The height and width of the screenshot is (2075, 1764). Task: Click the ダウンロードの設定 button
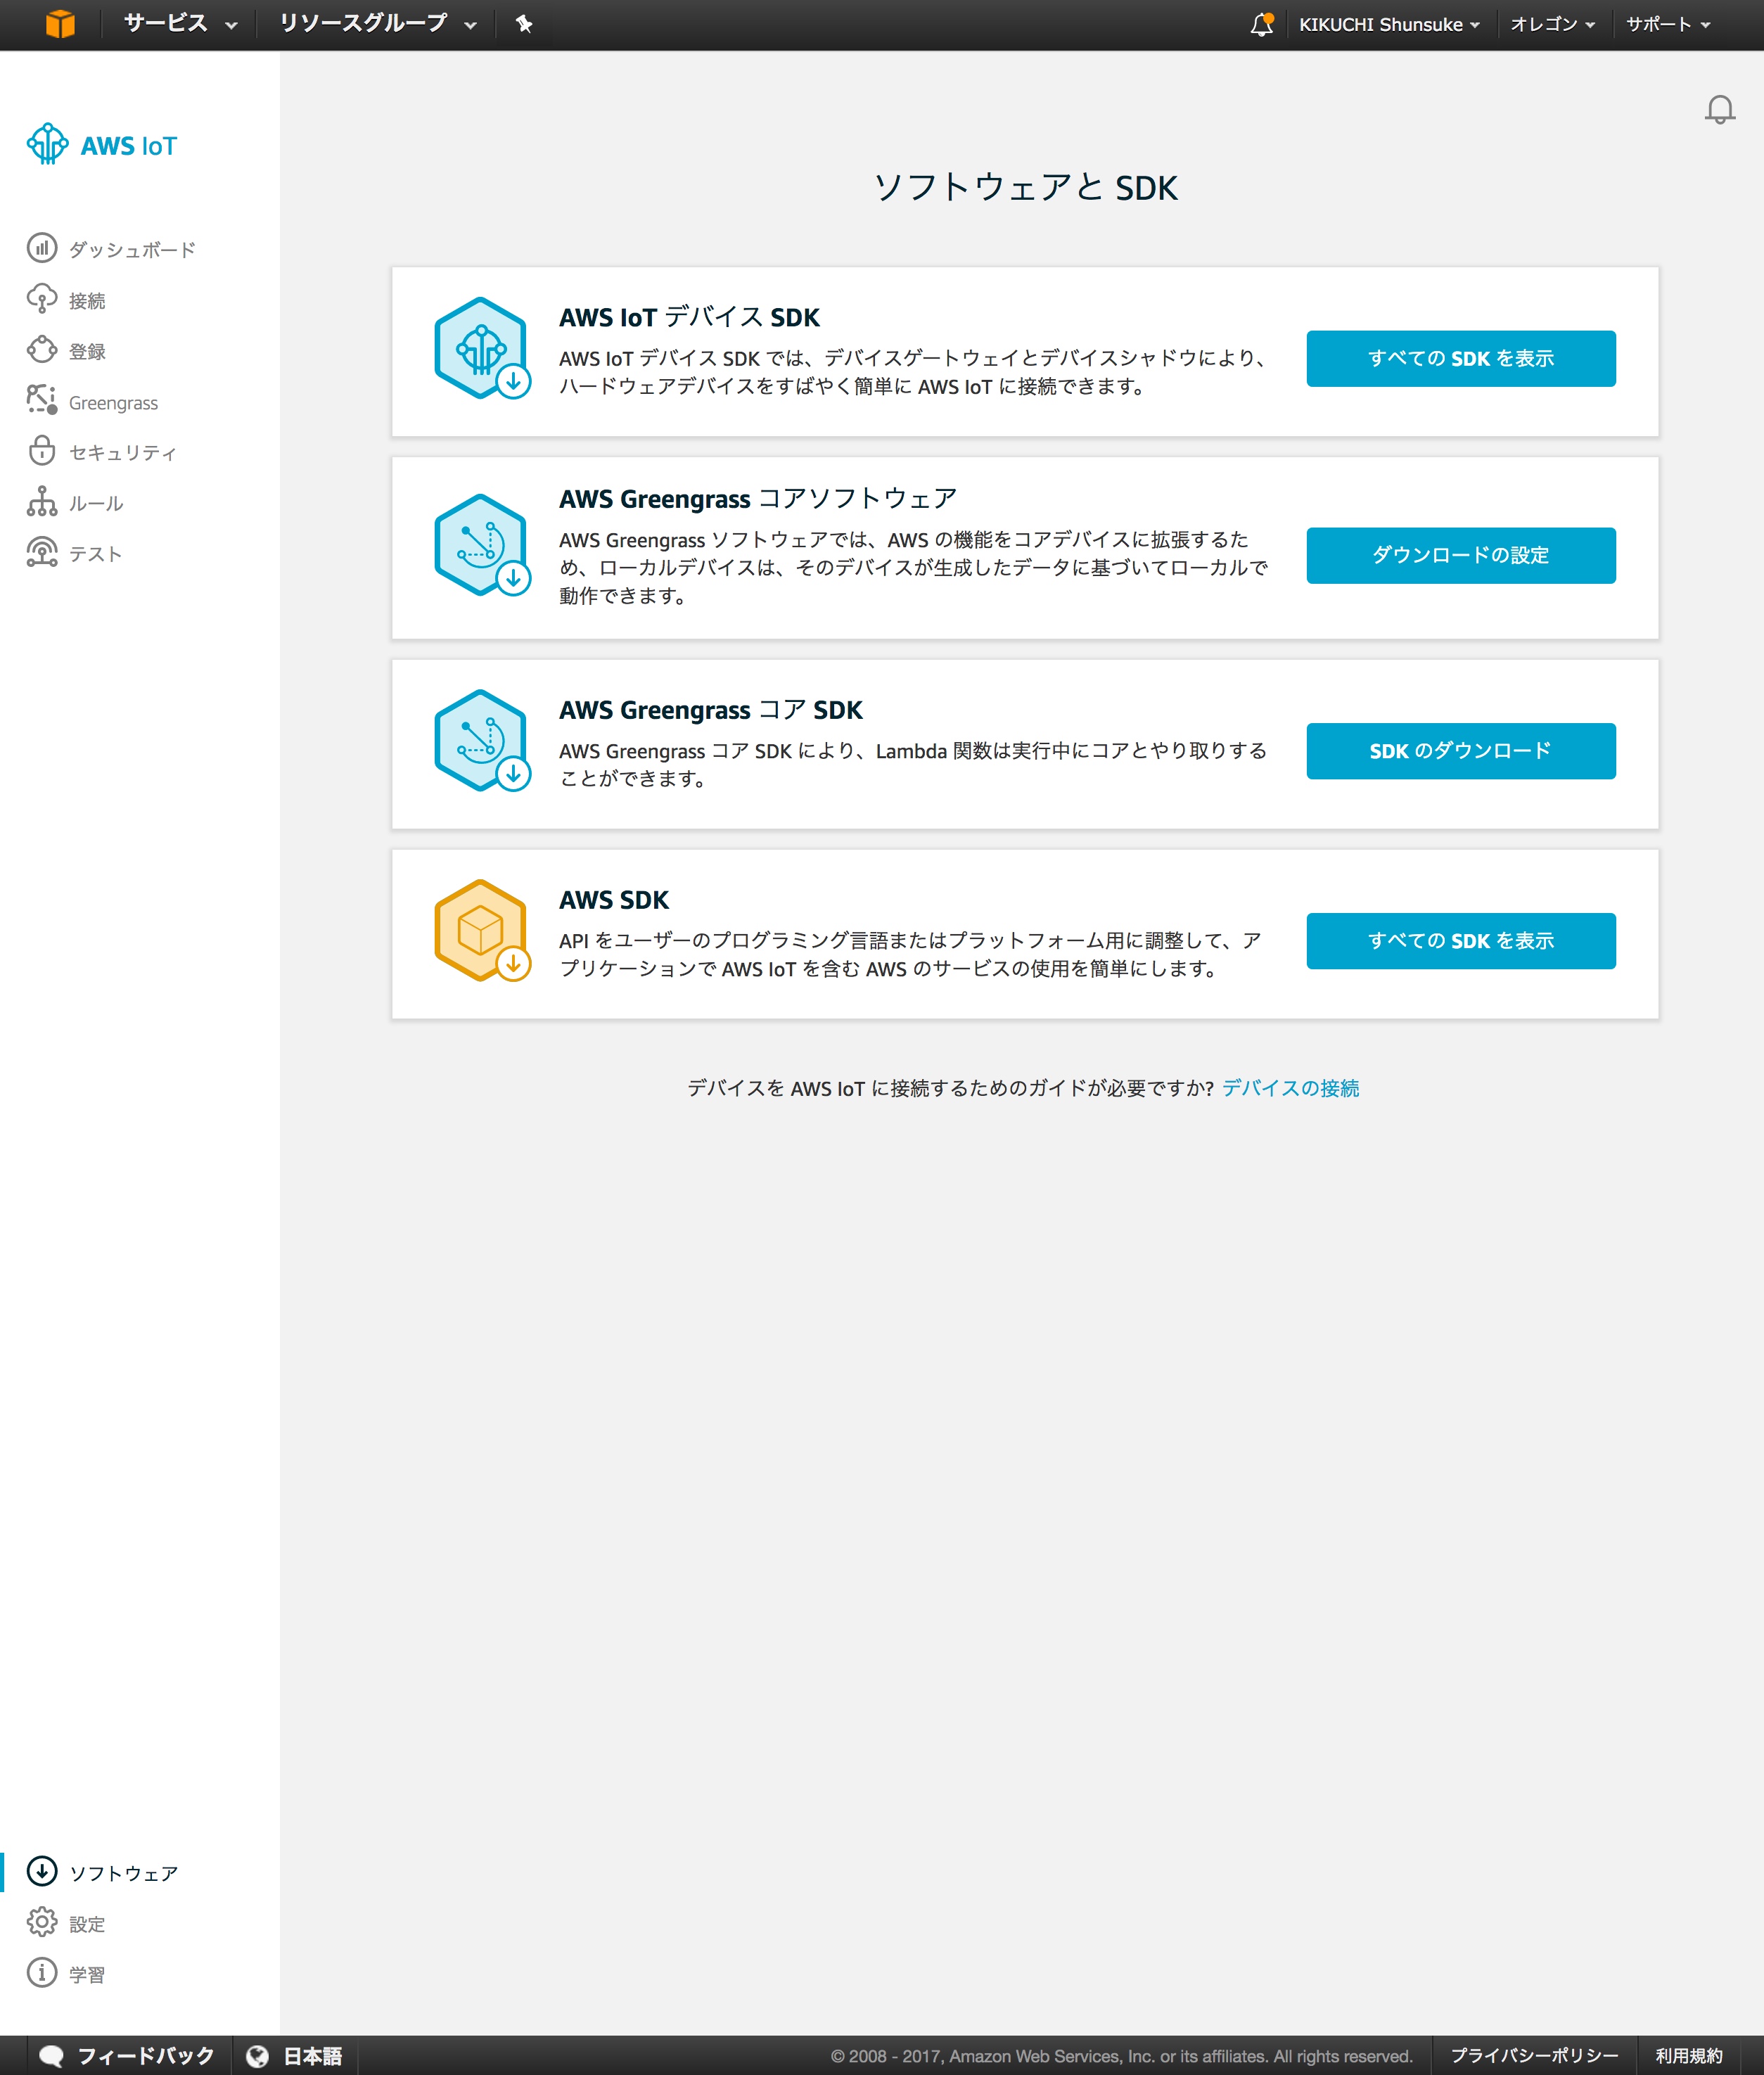point(1460,555)
